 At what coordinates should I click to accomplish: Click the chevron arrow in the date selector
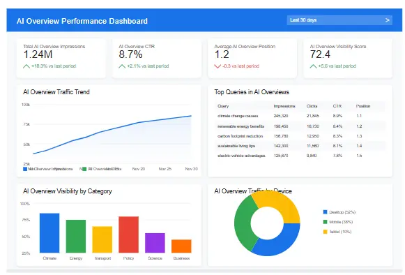(x=387, y=20)
